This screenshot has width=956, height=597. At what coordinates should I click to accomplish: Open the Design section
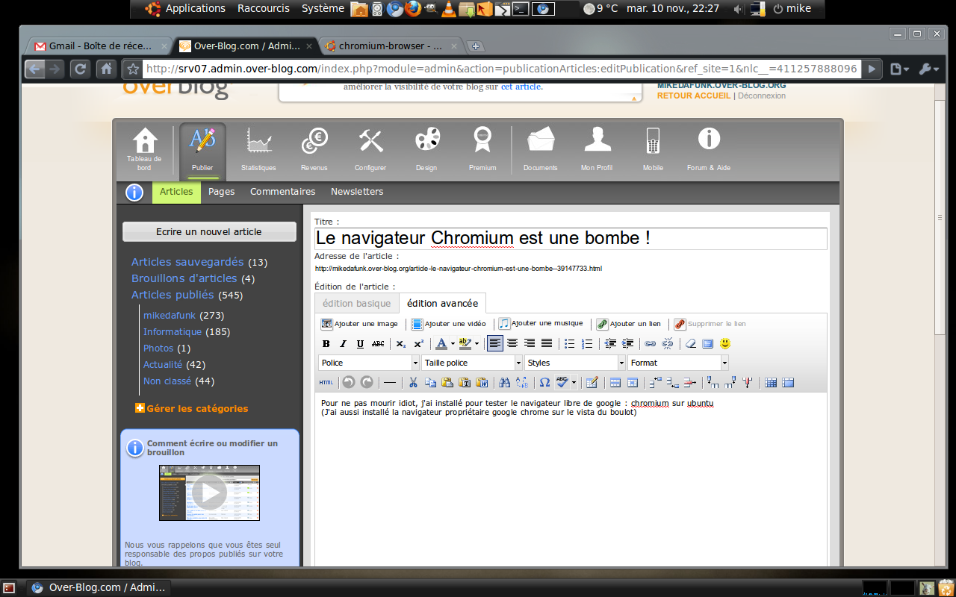coord(426,149)
